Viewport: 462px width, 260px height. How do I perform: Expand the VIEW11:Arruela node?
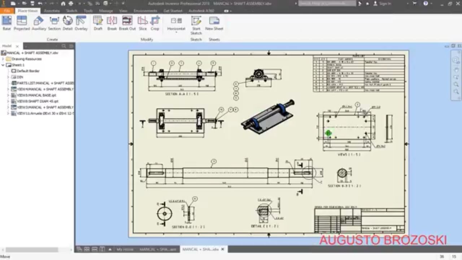tap(8, 113)
